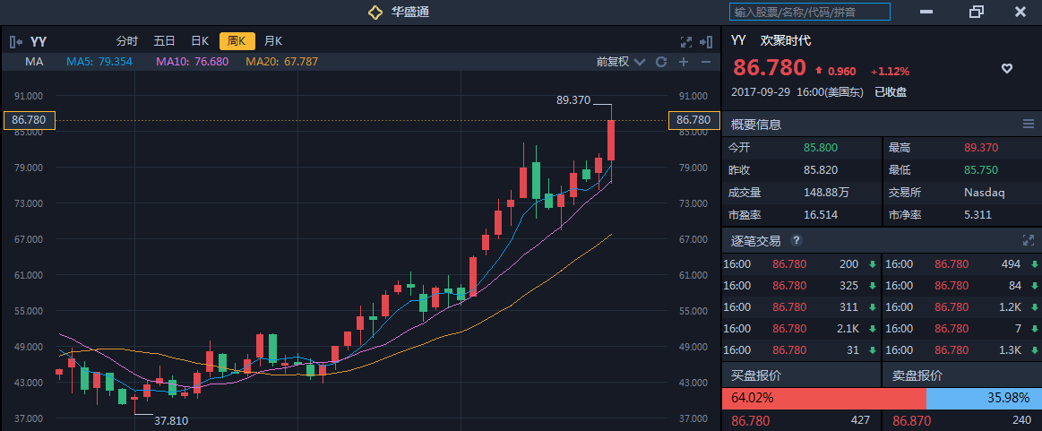Click the fullscreen chart icon above the chart
The width and height of the screenshot is (1042, 431).
click(x=686, y=41)
